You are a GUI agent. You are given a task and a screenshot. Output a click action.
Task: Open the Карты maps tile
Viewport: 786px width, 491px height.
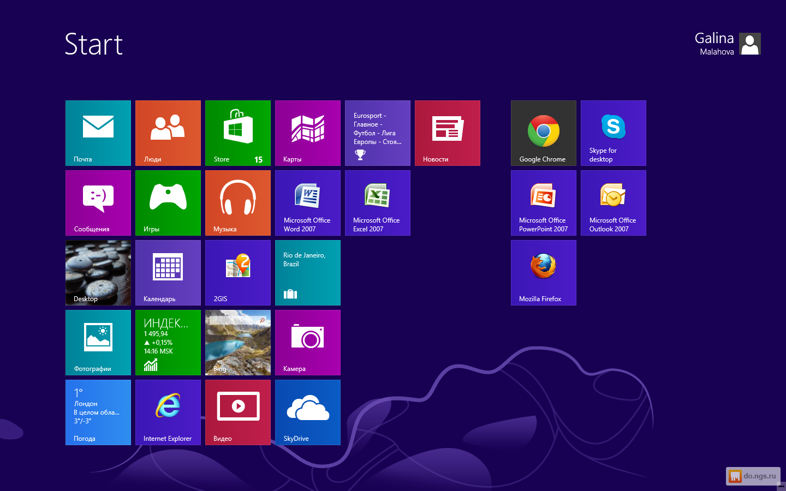pyautogui.click(x=308, y=133)
